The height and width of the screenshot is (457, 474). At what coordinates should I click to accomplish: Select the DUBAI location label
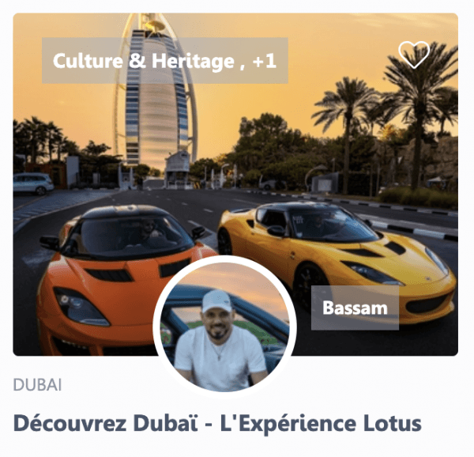[x=37, y=385]
